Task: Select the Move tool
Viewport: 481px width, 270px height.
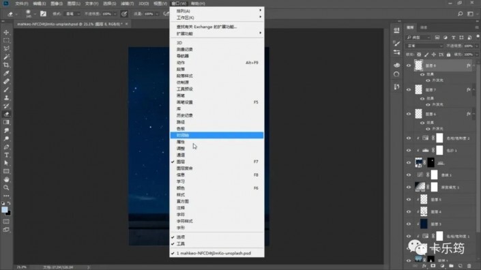Action: point(6,32)
